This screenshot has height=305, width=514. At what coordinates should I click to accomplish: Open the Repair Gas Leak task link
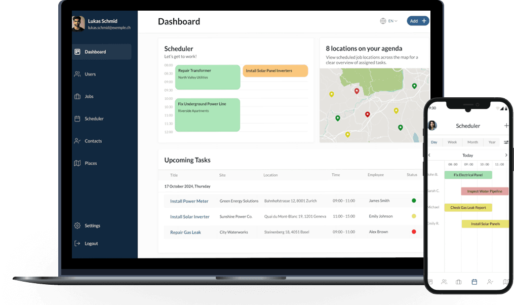coord(185,232)
